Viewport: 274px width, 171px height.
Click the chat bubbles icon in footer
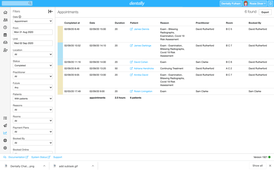(5, 157)
